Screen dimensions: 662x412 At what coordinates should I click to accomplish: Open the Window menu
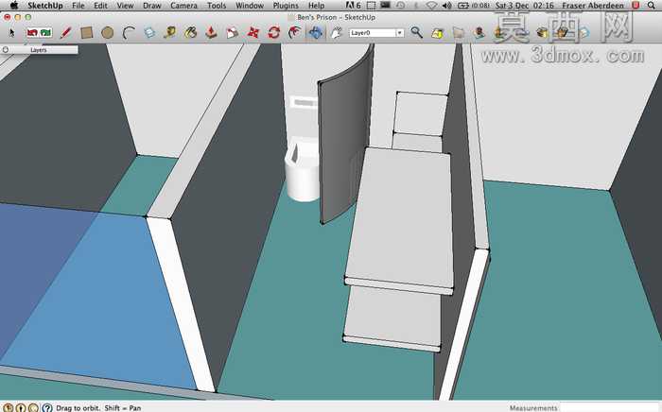tap(250, 6)
